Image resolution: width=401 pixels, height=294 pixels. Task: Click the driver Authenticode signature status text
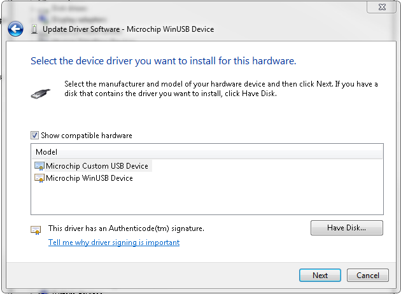point(126,228)
